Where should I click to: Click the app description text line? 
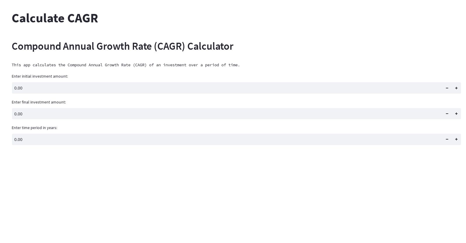click(126, 65)
